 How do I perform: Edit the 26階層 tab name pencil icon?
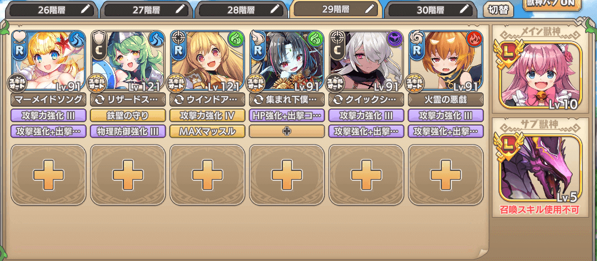tap(86, 9)
